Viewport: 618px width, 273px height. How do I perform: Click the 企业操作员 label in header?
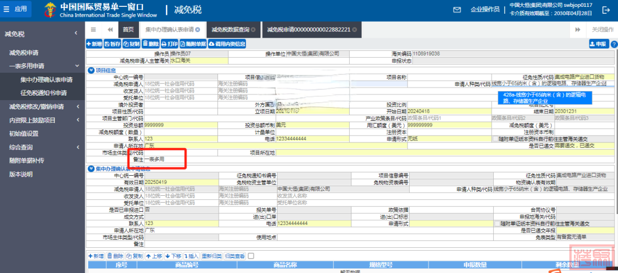[x=485, y=10]
